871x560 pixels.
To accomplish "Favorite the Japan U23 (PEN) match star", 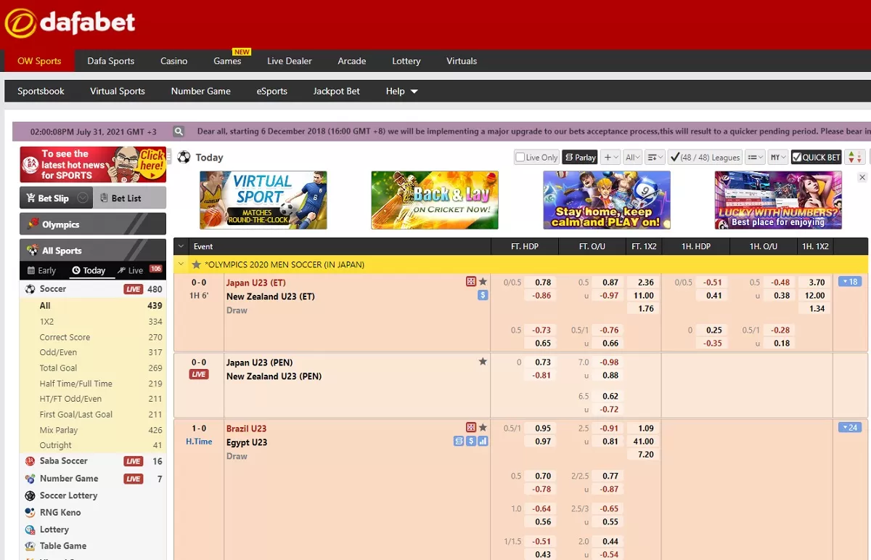I will click(483, 362).
